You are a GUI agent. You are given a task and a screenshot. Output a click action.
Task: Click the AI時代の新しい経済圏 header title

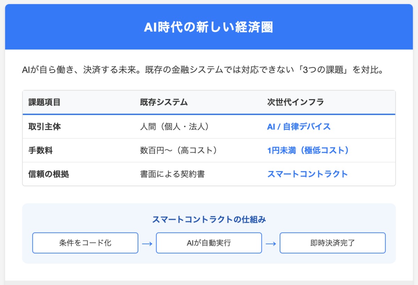(209, 27)
